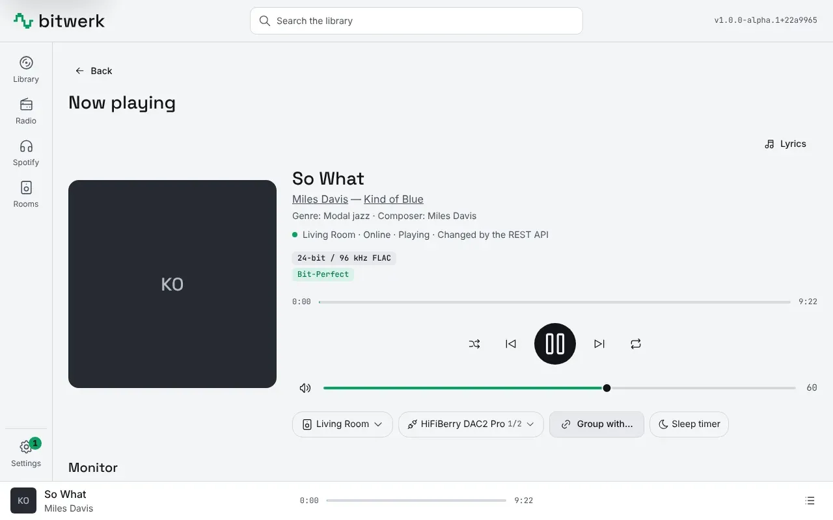Click the 24-bit / 96 kHz FLAC badge
The width and height of the screenshot is (833, 520).
[x=344, y=258]
